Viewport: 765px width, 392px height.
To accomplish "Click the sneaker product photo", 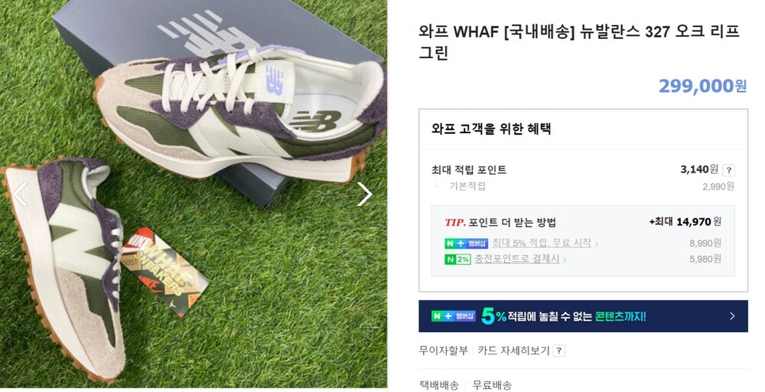I will [194, 194].
